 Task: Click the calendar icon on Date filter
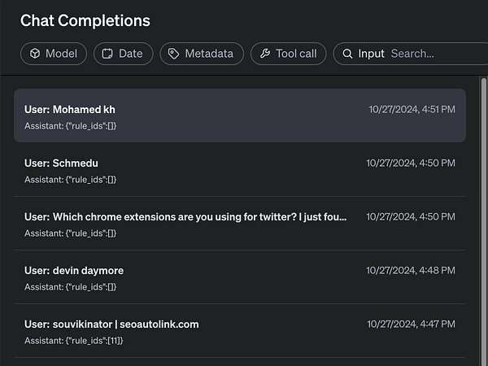(107, 54)
